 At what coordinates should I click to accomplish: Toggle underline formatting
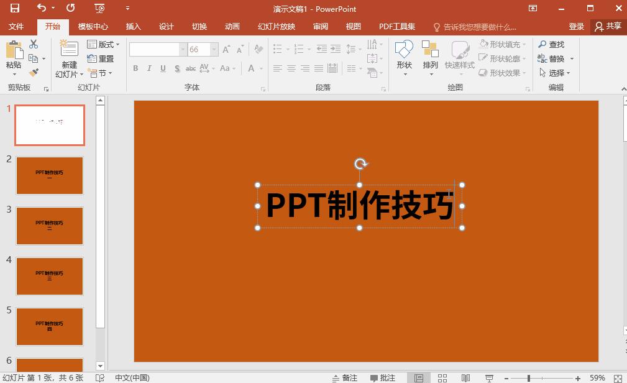click(162, 68)
